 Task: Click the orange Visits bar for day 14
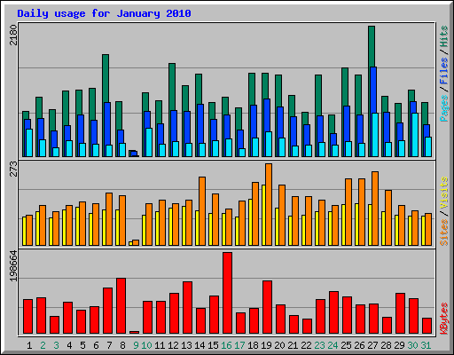click(202, 211)
